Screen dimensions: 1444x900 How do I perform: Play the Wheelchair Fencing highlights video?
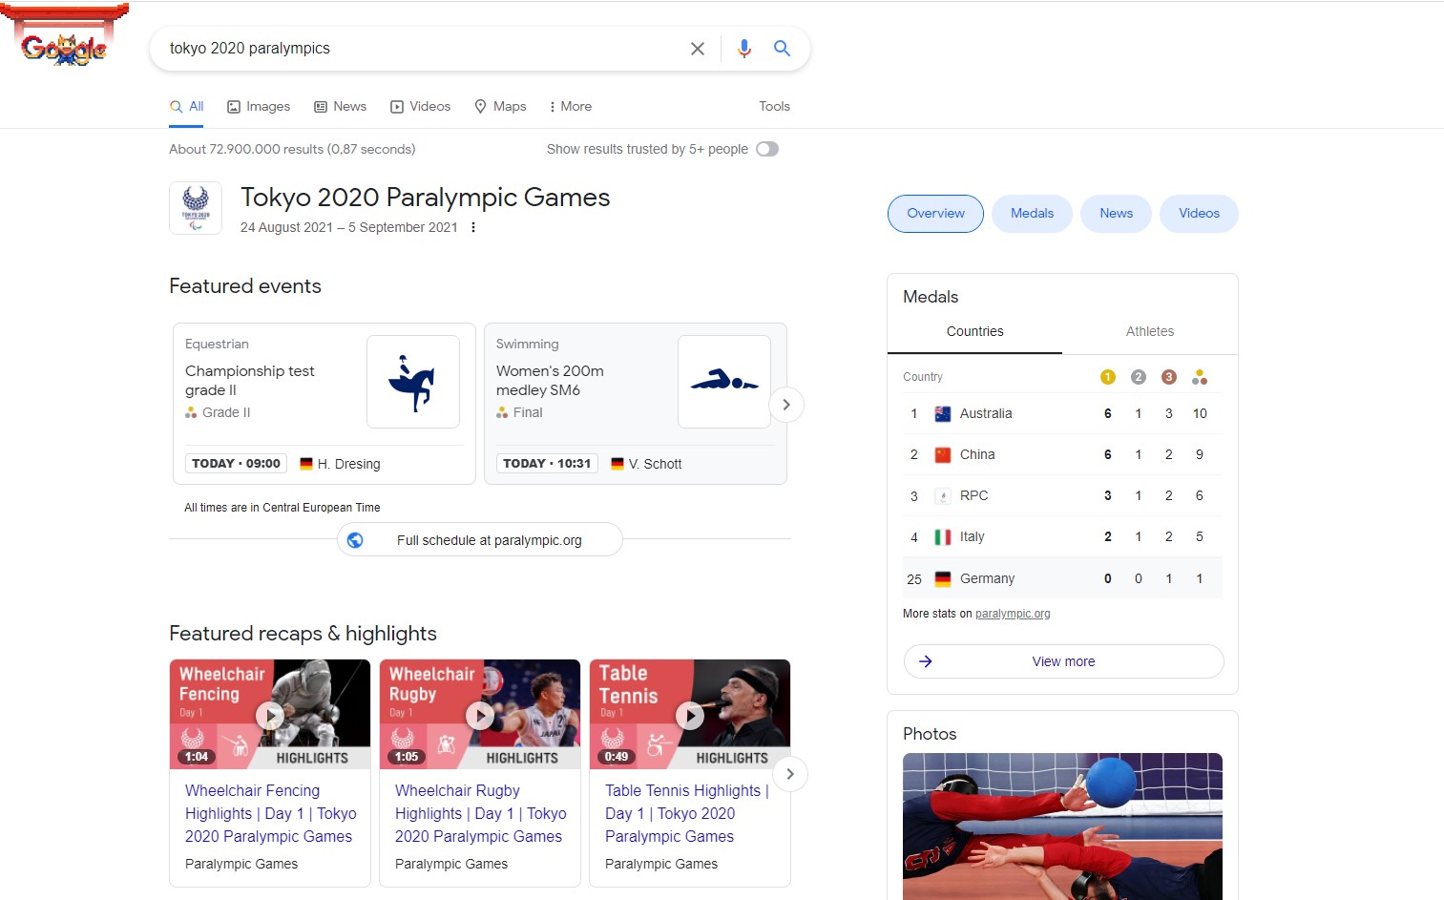pyautogui.click(x=269, y=715)
